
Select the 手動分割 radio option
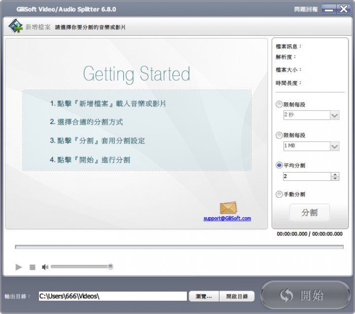pos(279,194)
